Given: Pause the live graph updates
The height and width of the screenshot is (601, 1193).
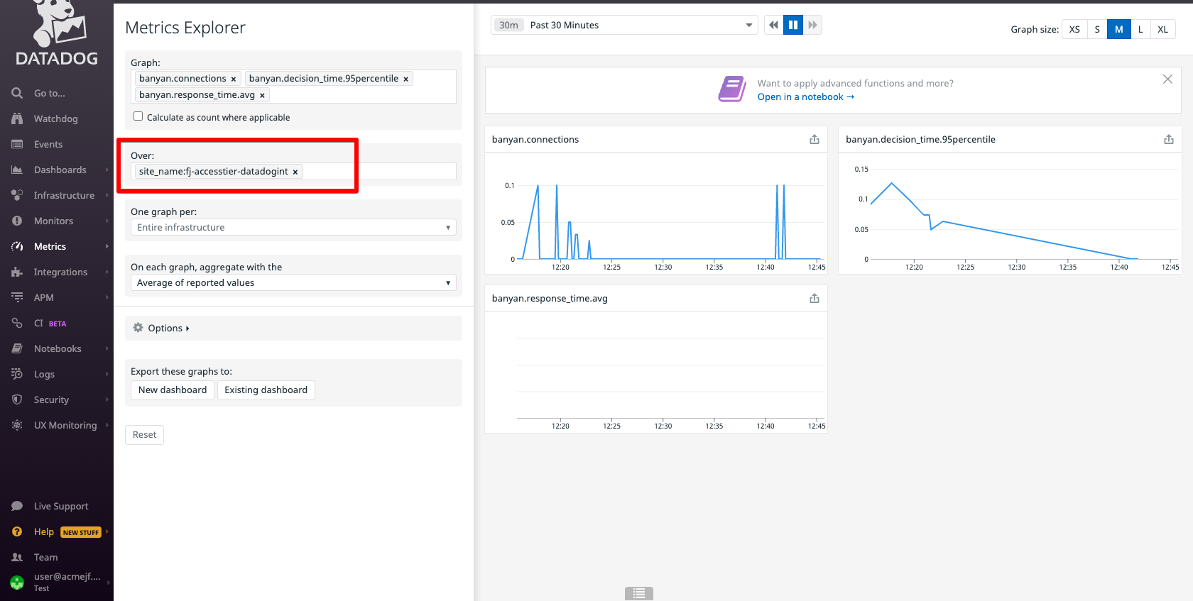Looking at the screenshot, I should (x=792, y=25).
